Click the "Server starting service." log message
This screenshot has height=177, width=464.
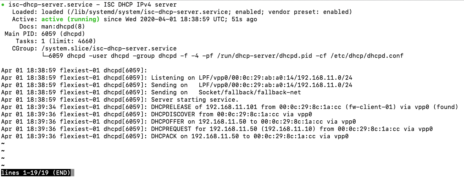pos(195,99)
